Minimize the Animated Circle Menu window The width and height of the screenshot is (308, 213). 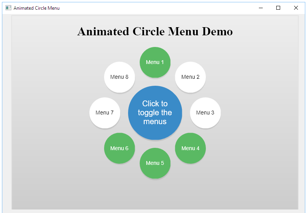260,8
